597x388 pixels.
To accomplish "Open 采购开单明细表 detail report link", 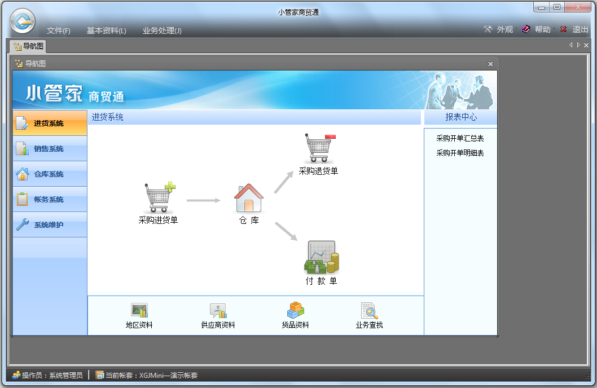I will tap(461, 153).
